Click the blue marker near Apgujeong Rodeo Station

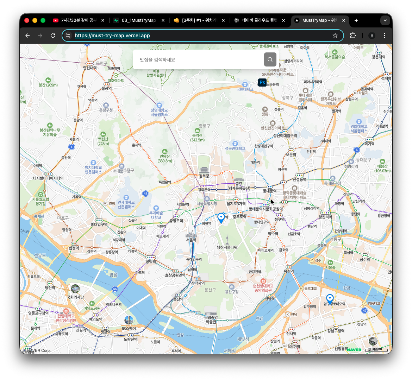(330, 298)
